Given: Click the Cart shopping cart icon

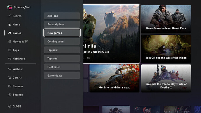Looking at the screenshot, I should pos(10,77).
